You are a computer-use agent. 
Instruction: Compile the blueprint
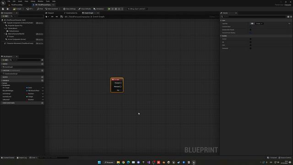pos(17,9)
